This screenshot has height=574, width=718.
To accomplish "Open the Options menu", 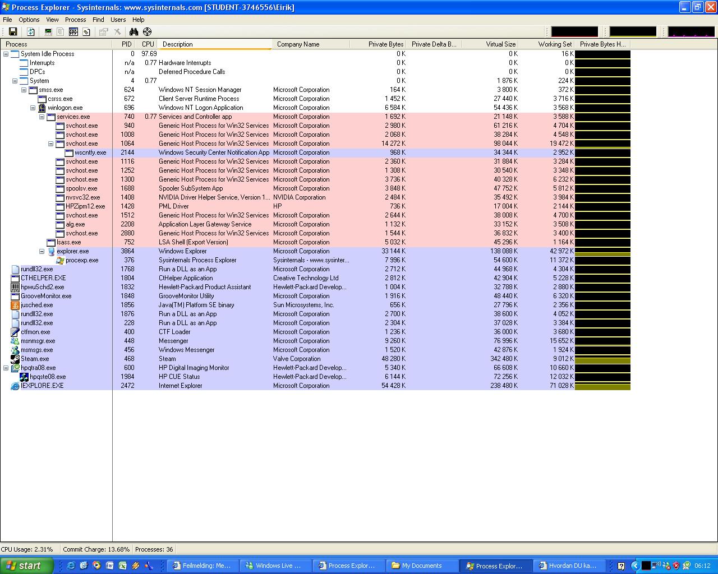I will coord(29,20).
